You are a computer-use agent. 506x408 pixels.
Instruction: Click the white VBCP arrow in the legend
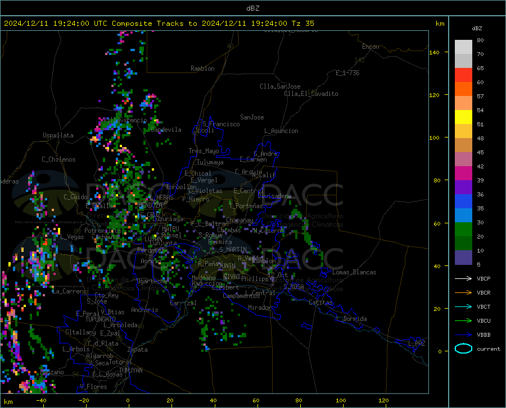[463, 278]
